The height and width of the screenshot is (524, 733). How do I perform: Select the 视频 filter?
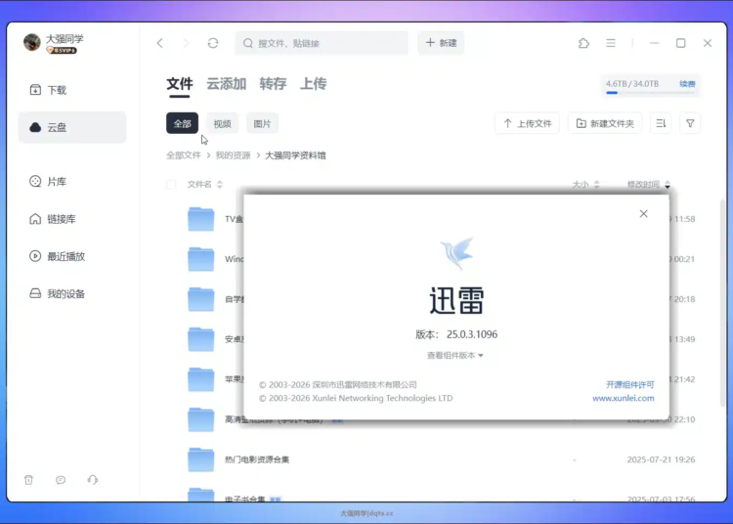pyautogui.click(x=223, y=123)
